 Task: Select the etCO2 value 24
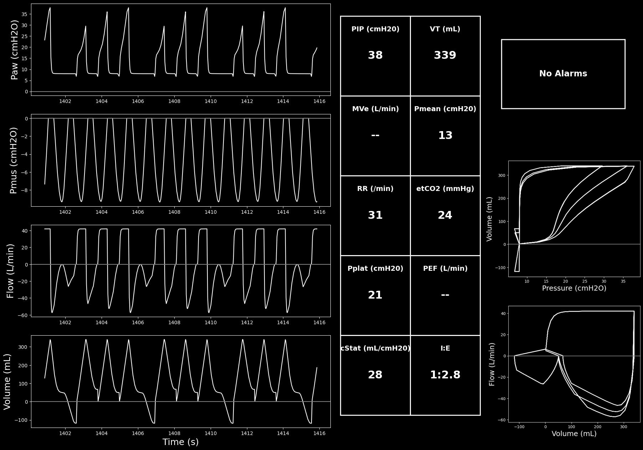(x=445, y=215)
